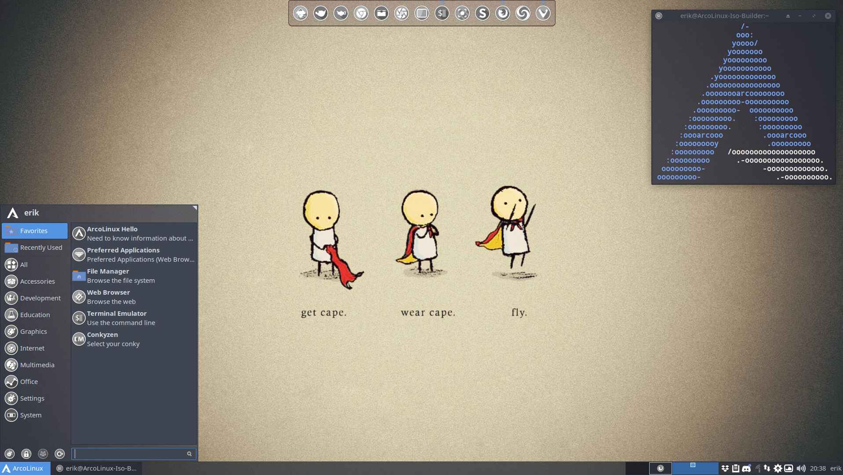Open the Multimedia category

pyautogui.click(x=35, y=365)
